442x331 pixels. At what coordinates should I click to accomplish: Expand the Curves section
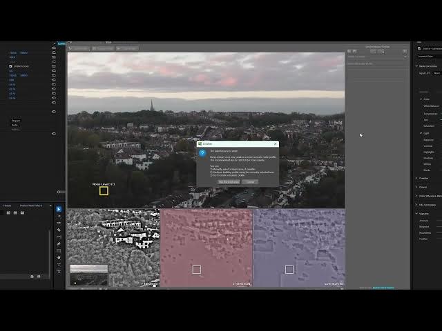coord(416,187)
